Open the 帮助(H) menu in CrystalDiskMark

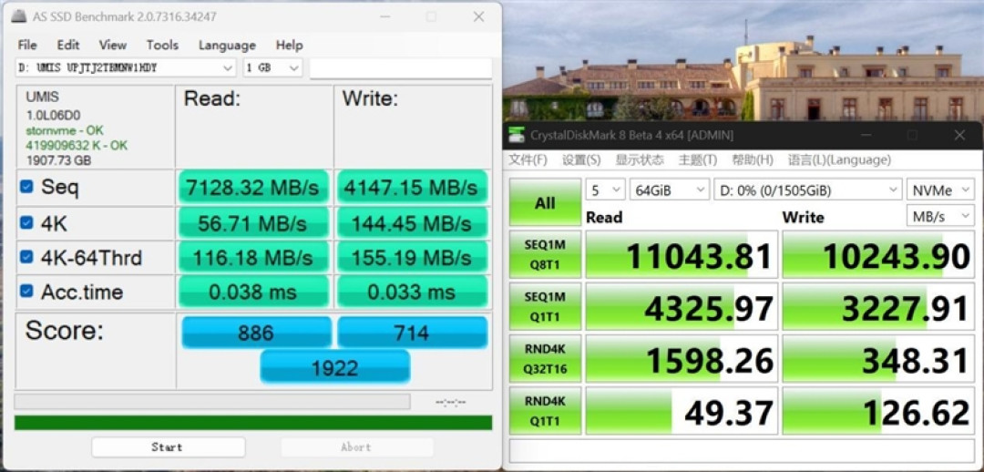(x=753, y=160)
